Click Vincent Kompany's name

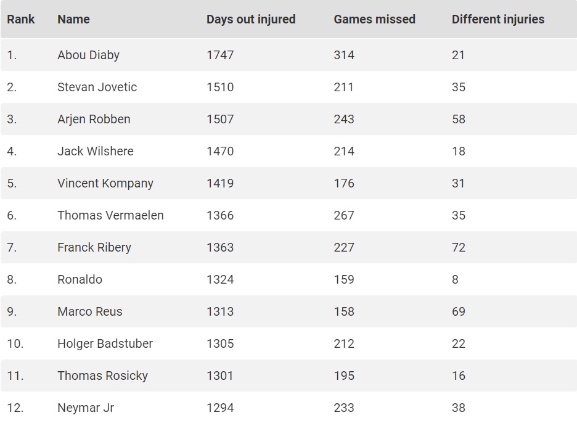click(105, 183)
